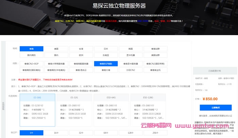238x138 pixels.
Task: Choose 台湾 as the server region
Action: pos(81,49)
